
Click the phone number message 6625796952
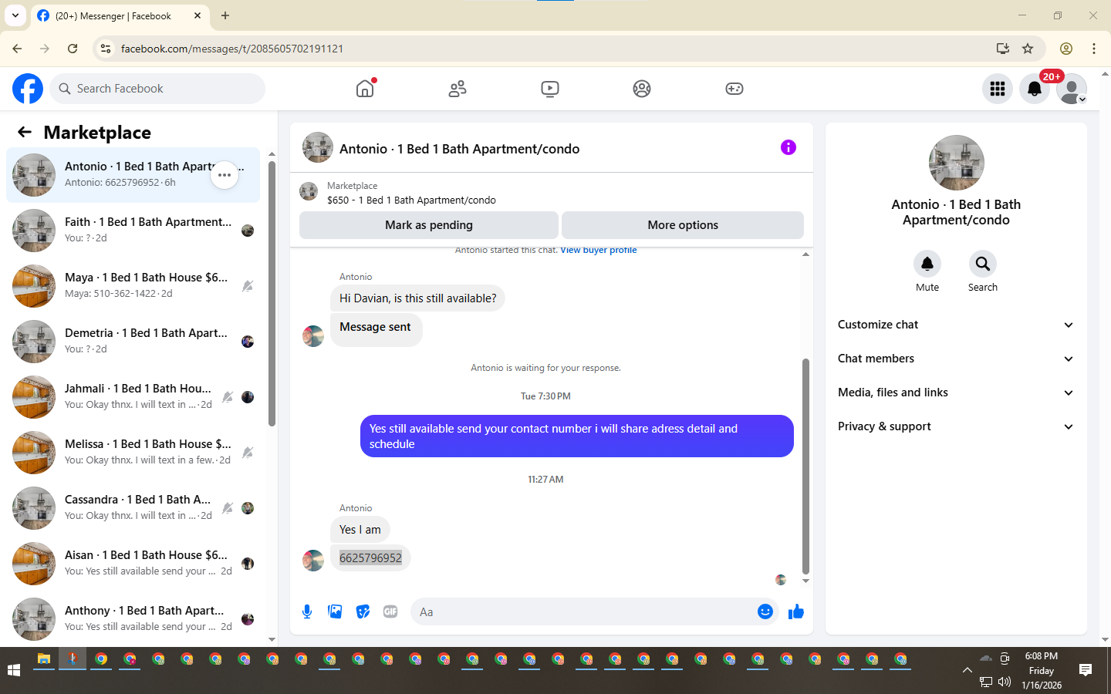(x=370, y=558)
